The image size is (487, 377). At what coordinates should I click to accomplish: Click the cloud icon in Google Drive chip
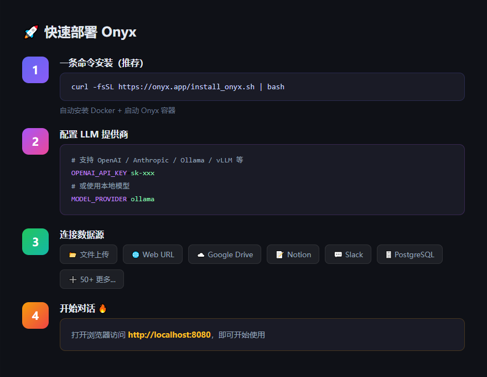point(201,255)
